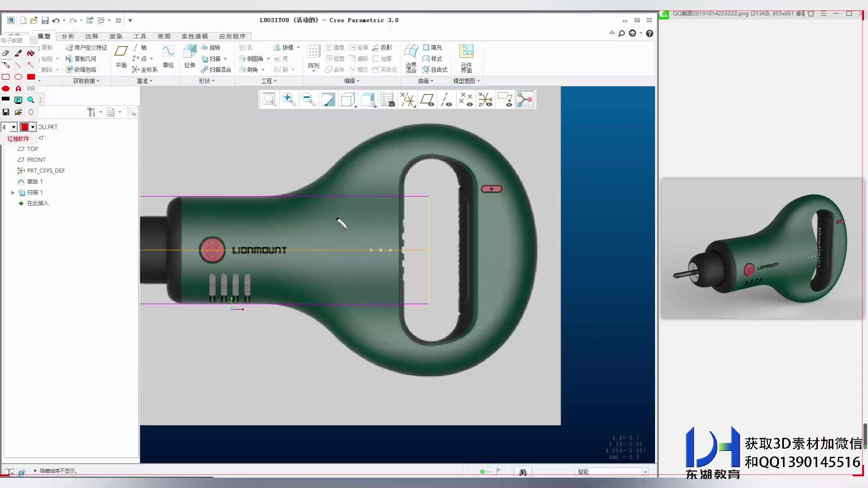Viewport: 868px width, 488px height.
Task: Open the pen width '4' dropdown
Action: 14,127
